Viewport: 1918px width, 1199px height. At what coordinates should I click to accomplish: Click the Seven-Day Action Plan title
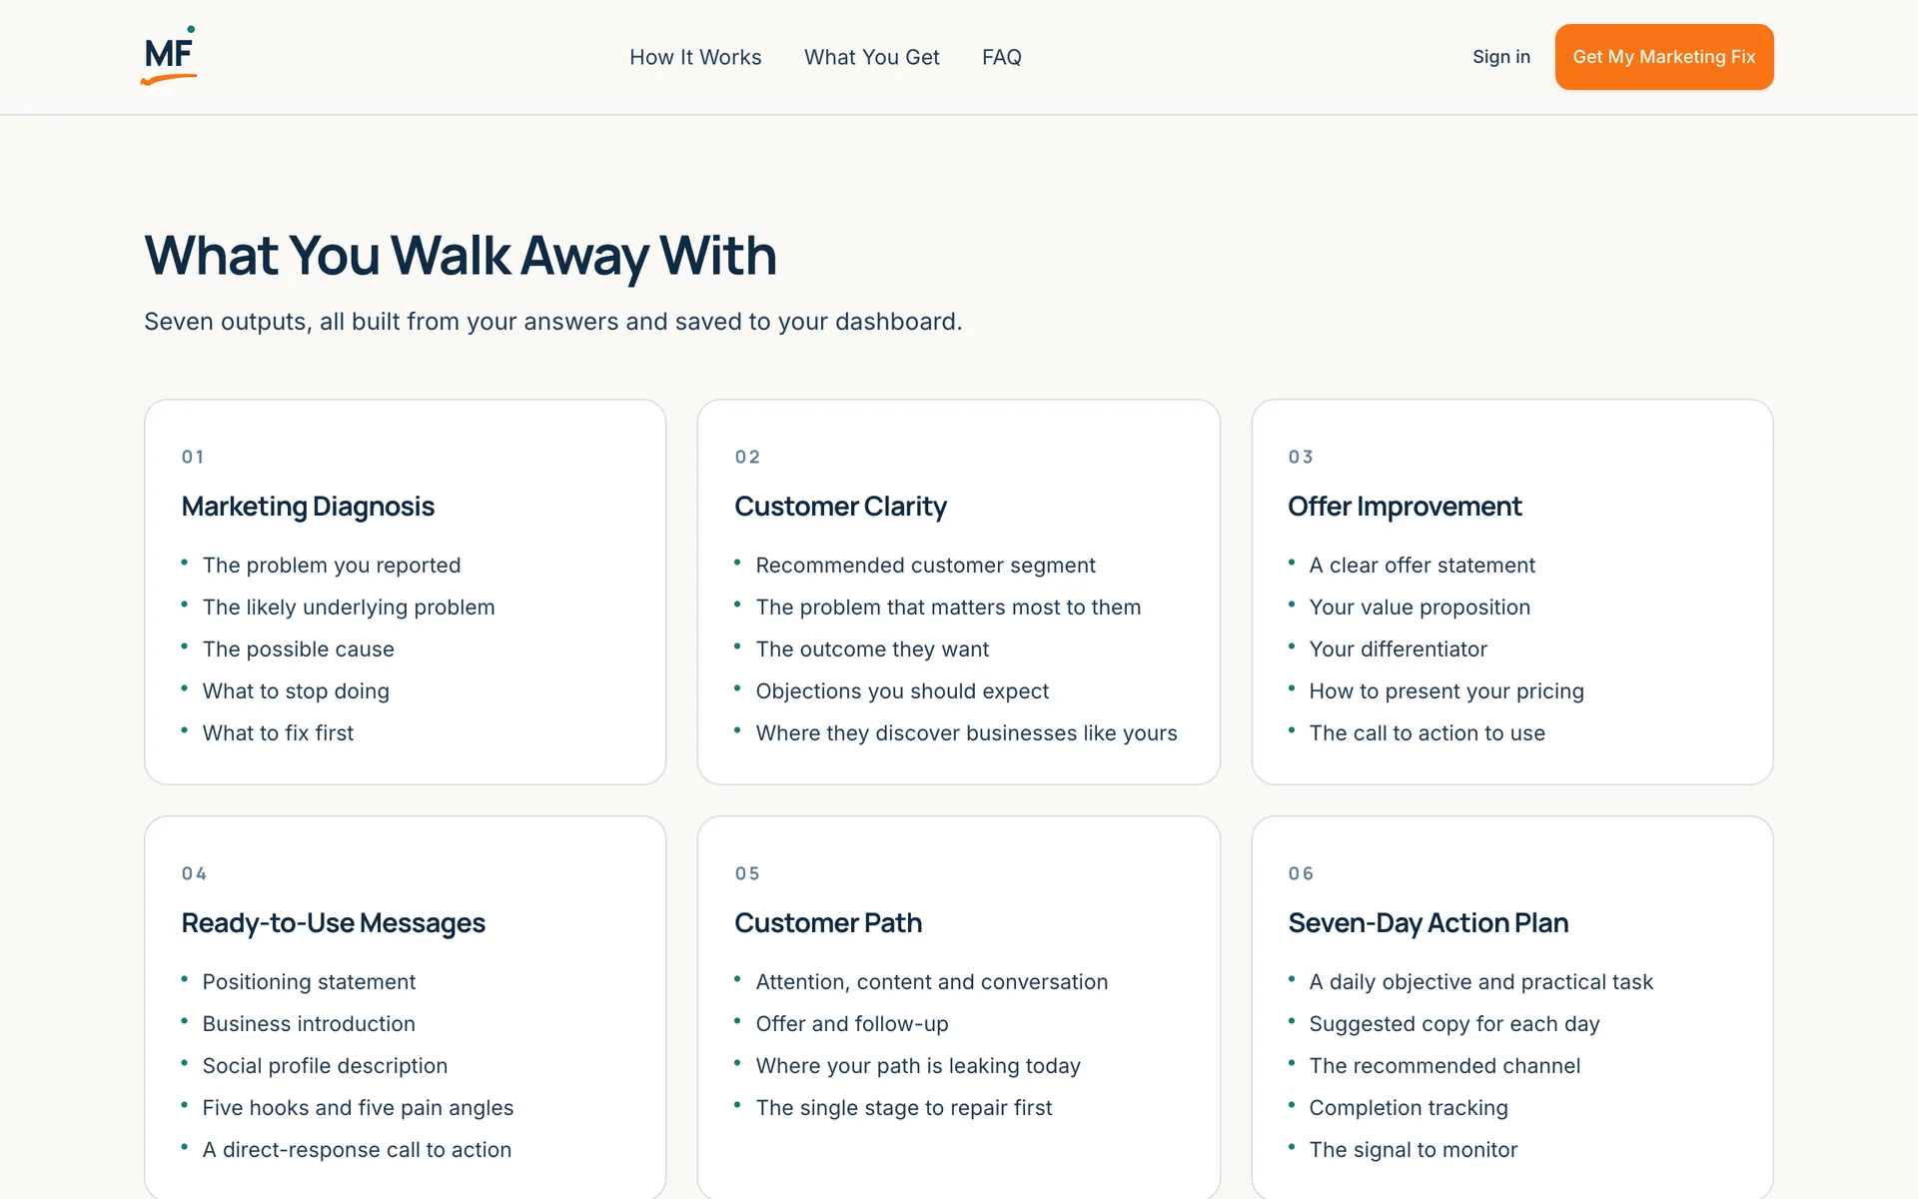(x=1429, y=923)
